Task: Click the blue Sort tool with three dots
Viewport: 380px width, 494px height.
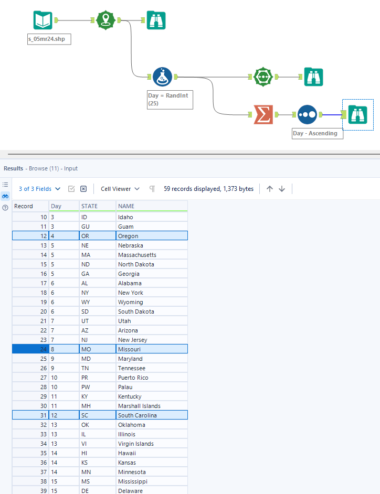Action: (x=307, y=114)
